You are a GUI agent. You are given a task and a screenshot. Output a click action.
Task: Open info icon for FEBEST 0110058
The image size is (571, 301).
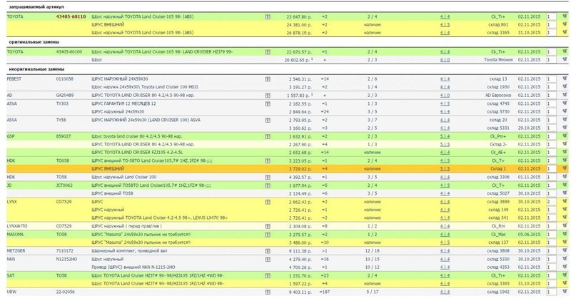[268, 79]
